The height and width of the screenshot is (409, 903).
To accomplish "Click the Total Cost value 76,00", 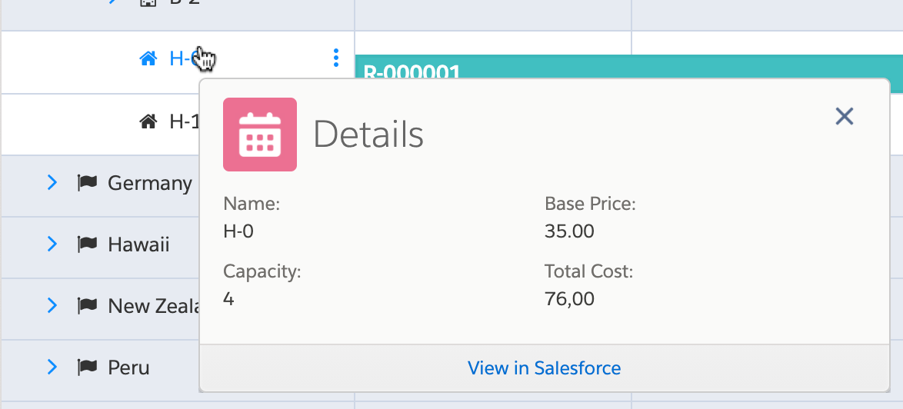I will pos(569,298).
